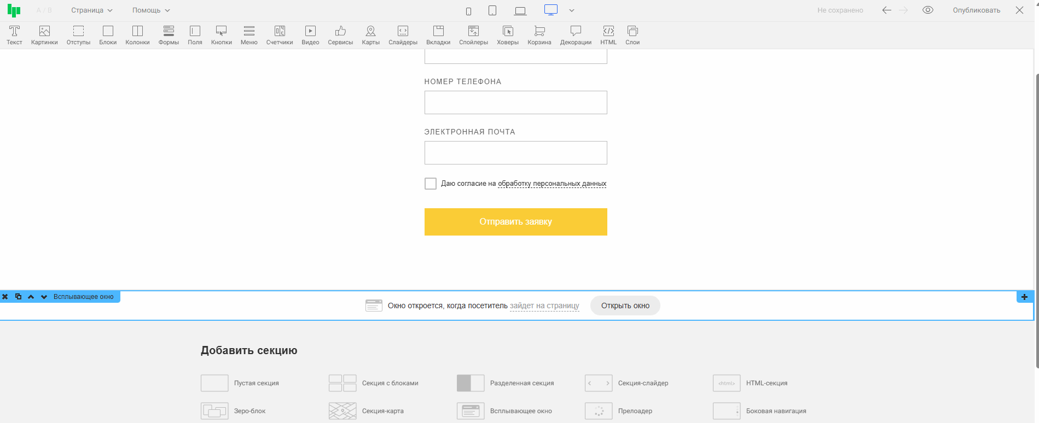1039x423 pixels.
Task: Change trigger зайдет на страницу
Action: click(x=544, y=305)
